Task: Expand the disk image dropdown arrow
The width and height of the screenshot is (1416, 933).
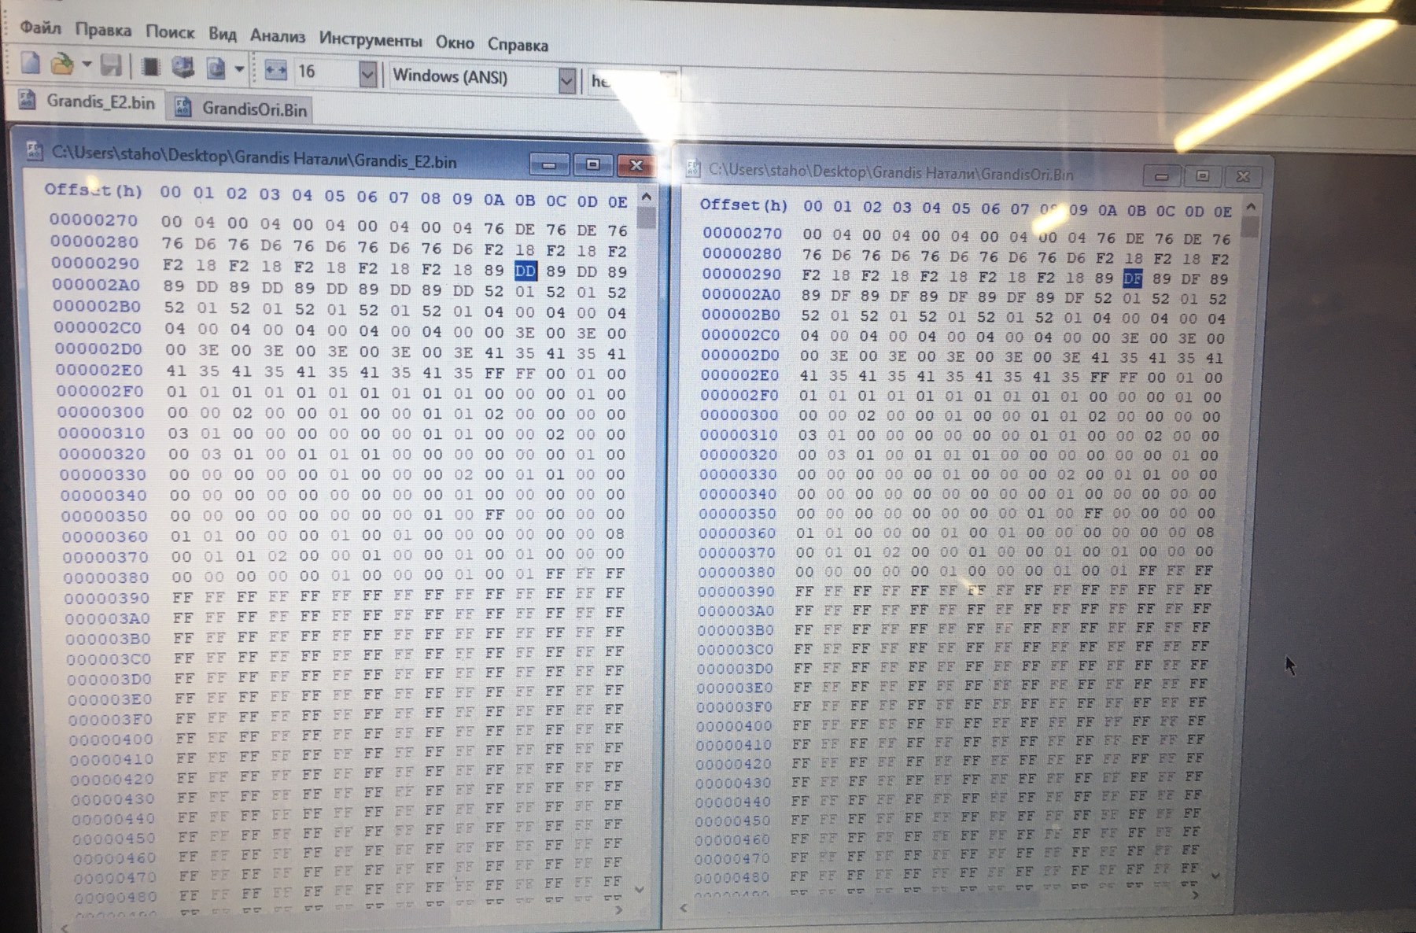Action: click(239, 70)
